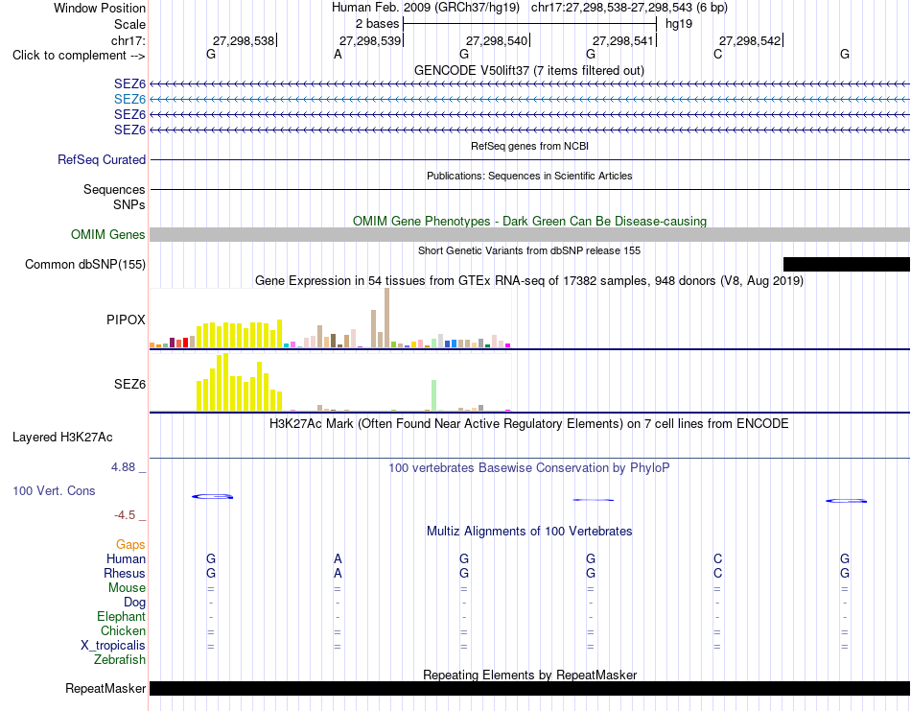The image size is (911, 711).
Task: Open Repeating Elements by RepeatMasker title
Action: [x=529, y=675]
